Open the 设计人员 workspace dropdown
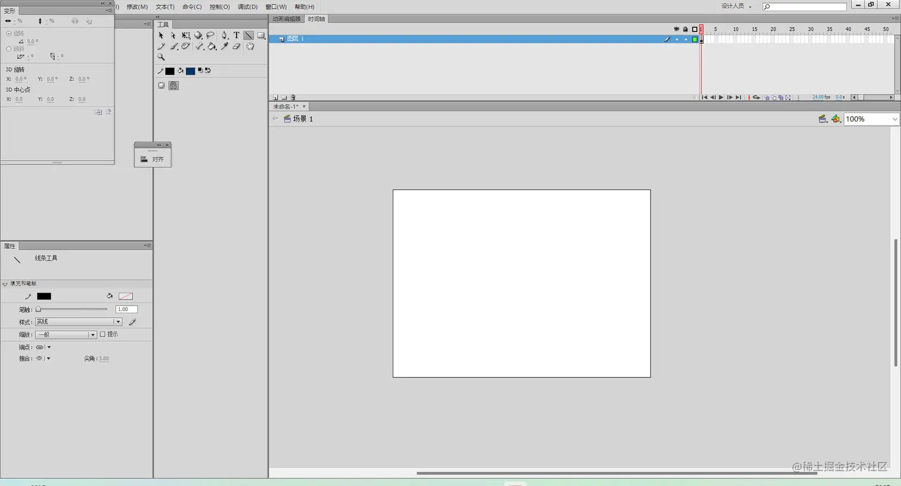 point(737,6)
